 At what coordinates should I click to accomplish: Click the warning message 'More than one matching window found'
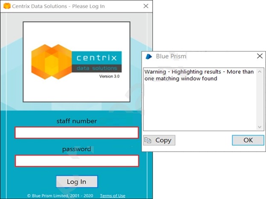tap(199, 75)
